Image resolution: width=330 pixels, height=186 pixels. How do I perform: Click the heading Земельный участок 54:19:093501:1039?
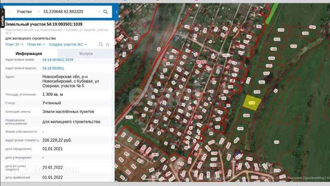tap(44, 24)
